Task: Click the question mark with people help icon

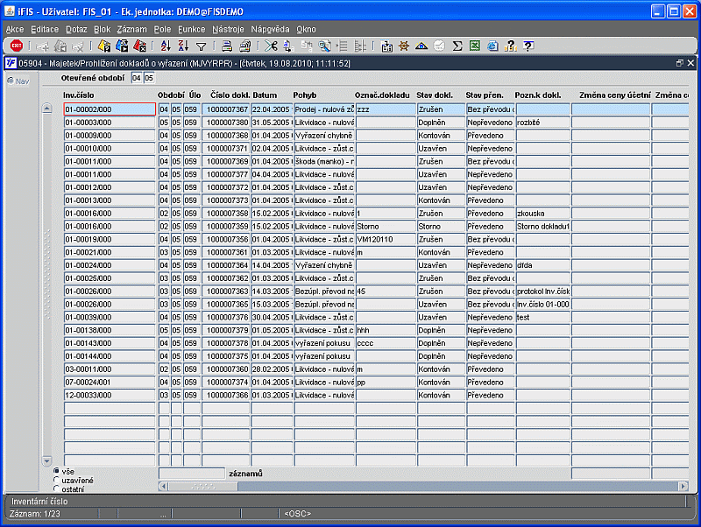Action: click(510, 46)
